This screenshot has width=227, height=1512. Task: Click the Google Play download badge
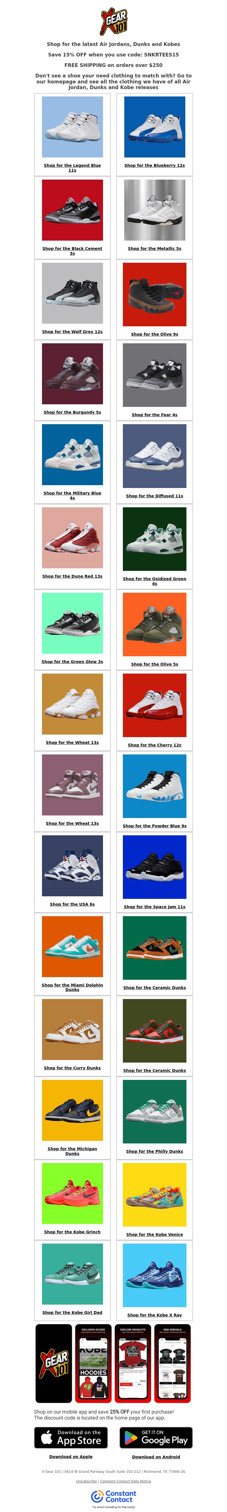(x=156, y=1437)
